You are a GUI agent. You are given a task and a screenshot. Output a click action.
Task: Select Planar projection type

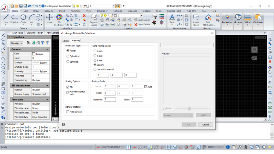click(71, 51)
